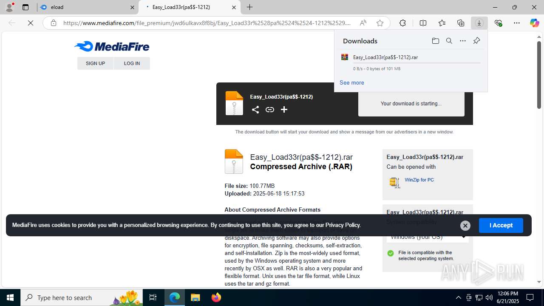
Task: Click the MediaFire URL address bar
Action: (207, 23)
